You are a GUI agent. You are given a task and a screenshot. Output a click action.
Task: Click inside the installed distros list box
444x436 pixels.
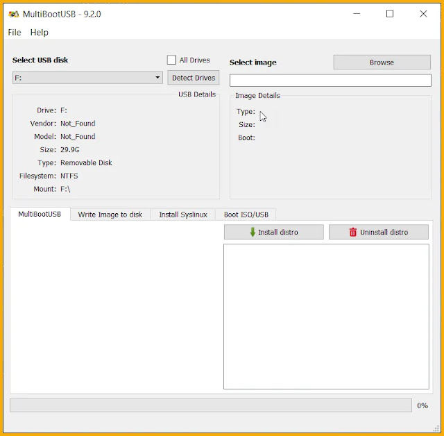(326, 317)
